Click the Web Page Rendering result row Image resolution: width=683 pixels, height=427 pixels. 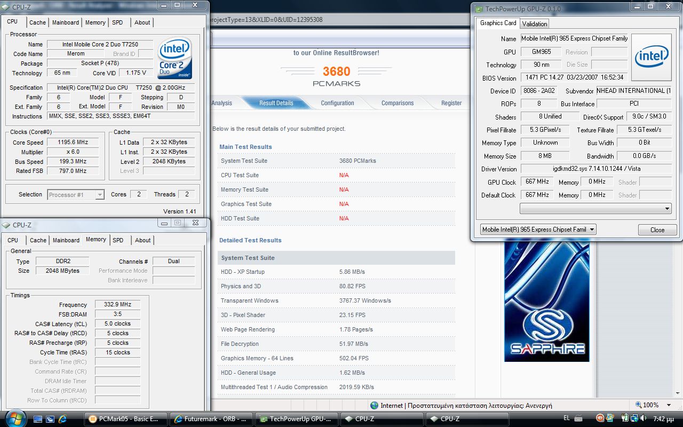click(x=337, y=329)
